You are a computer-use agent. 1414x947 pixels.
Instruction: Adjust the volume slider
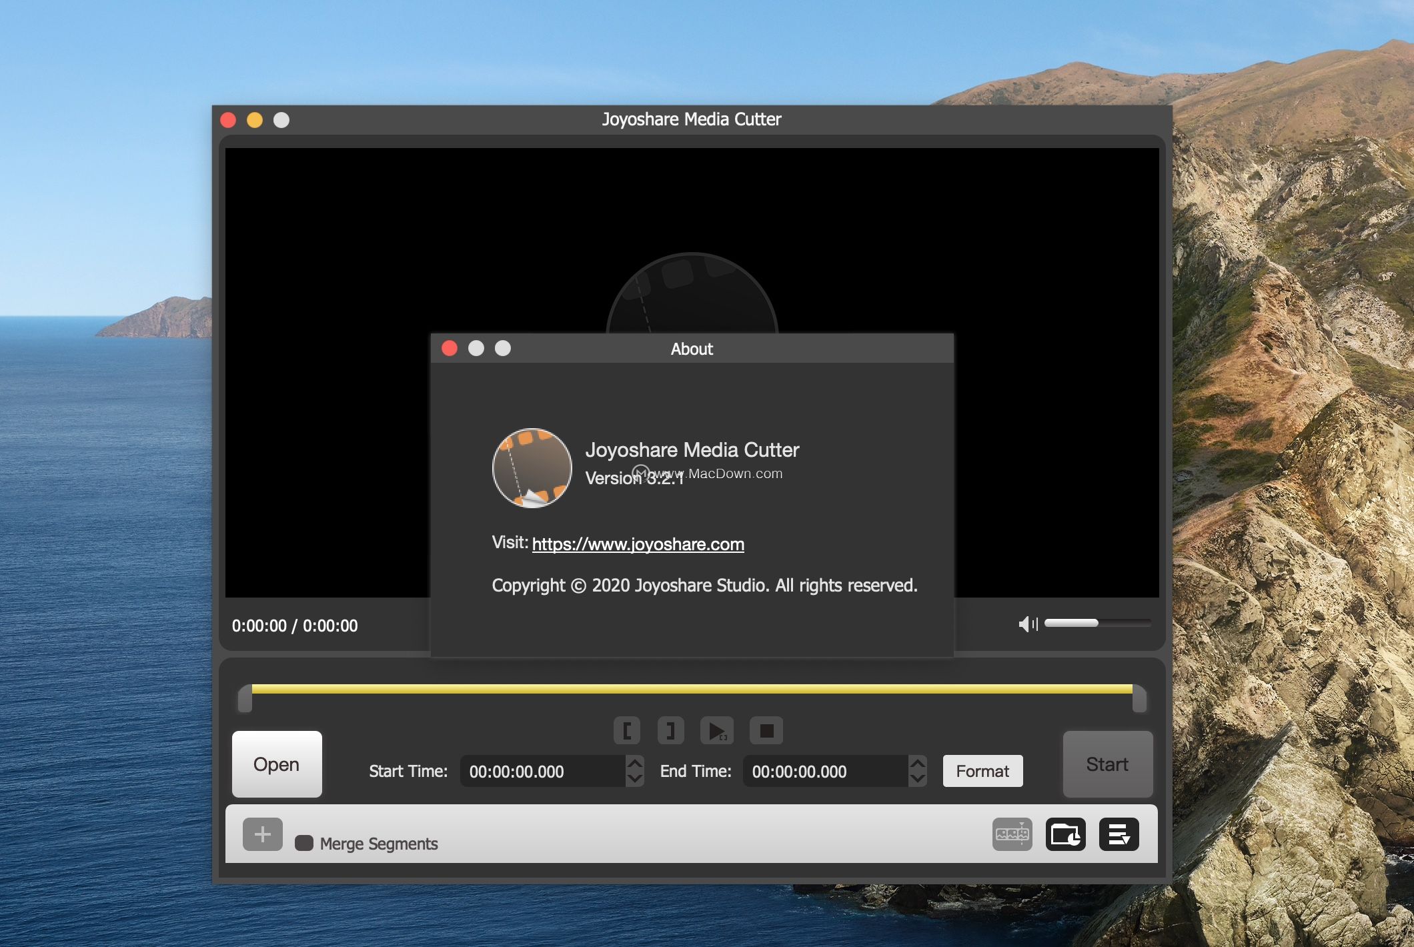(1097, 623)
